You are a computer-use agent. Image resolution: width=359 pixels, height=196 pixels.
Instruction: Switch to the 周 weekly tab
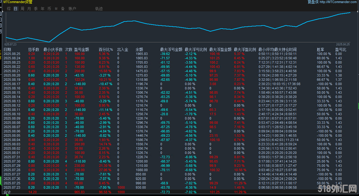[x=22, y=9]
